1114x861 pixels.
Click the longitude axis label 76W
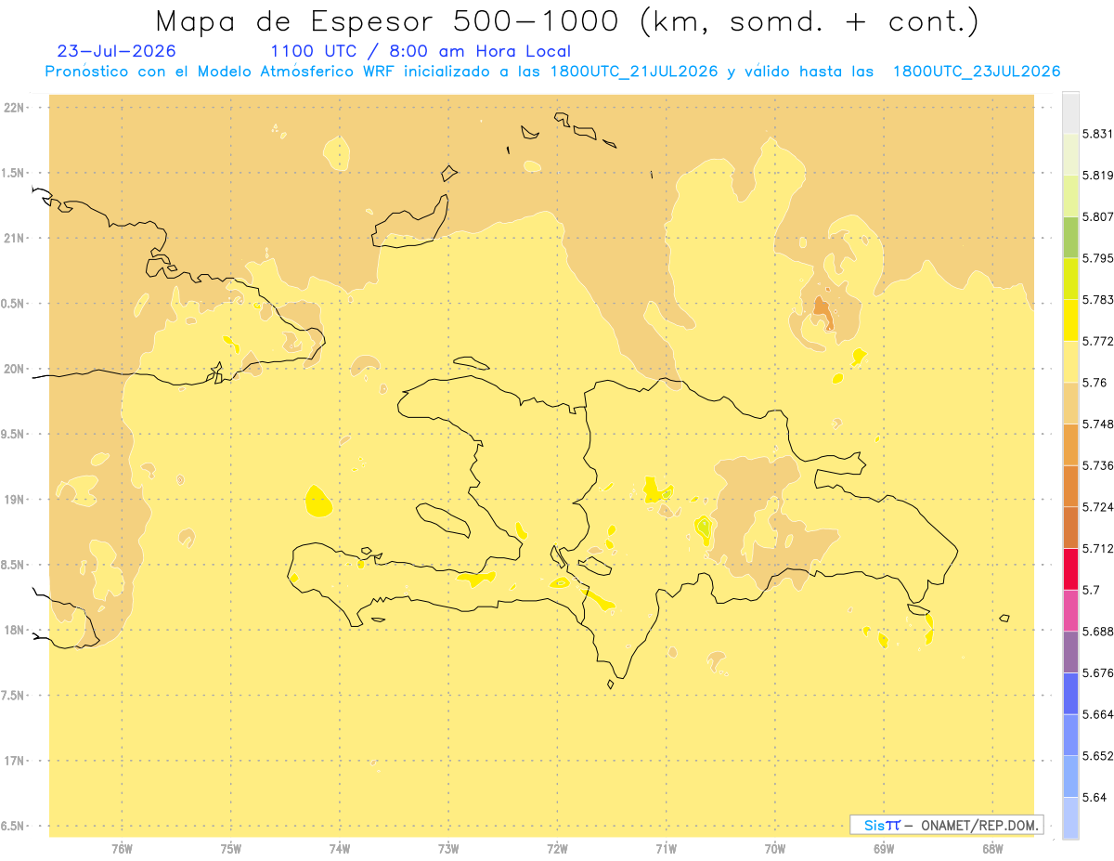[x=122, y=849]
